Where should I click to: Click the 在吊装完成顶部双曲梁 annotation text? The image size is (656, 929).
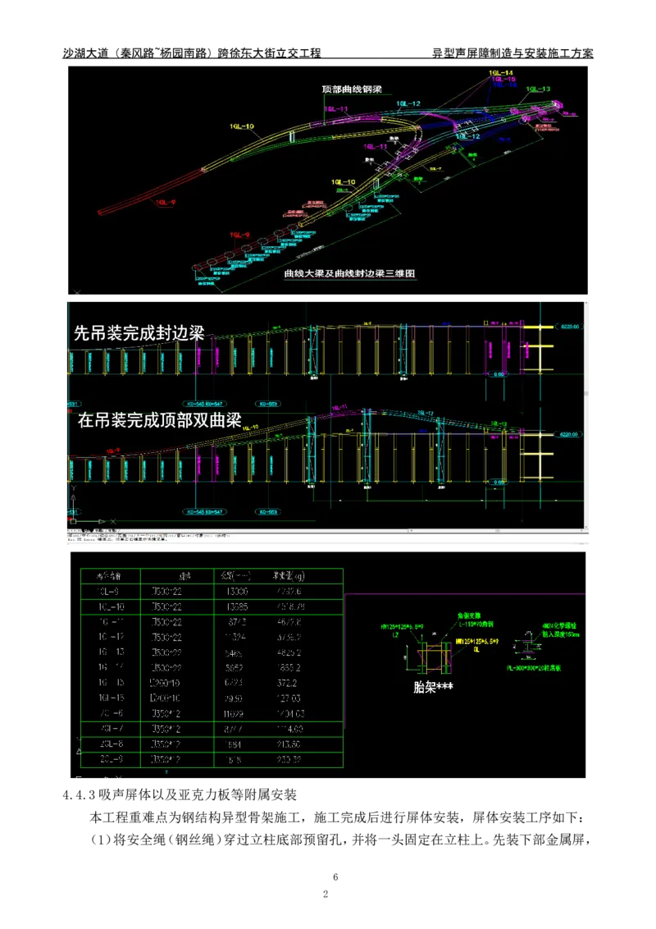[159, 421]
